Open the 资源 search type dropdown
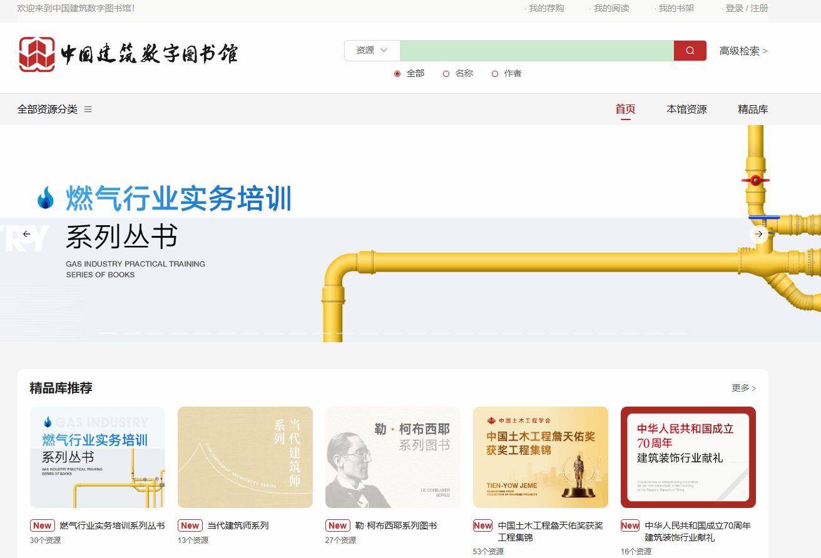 click(372, 51)
